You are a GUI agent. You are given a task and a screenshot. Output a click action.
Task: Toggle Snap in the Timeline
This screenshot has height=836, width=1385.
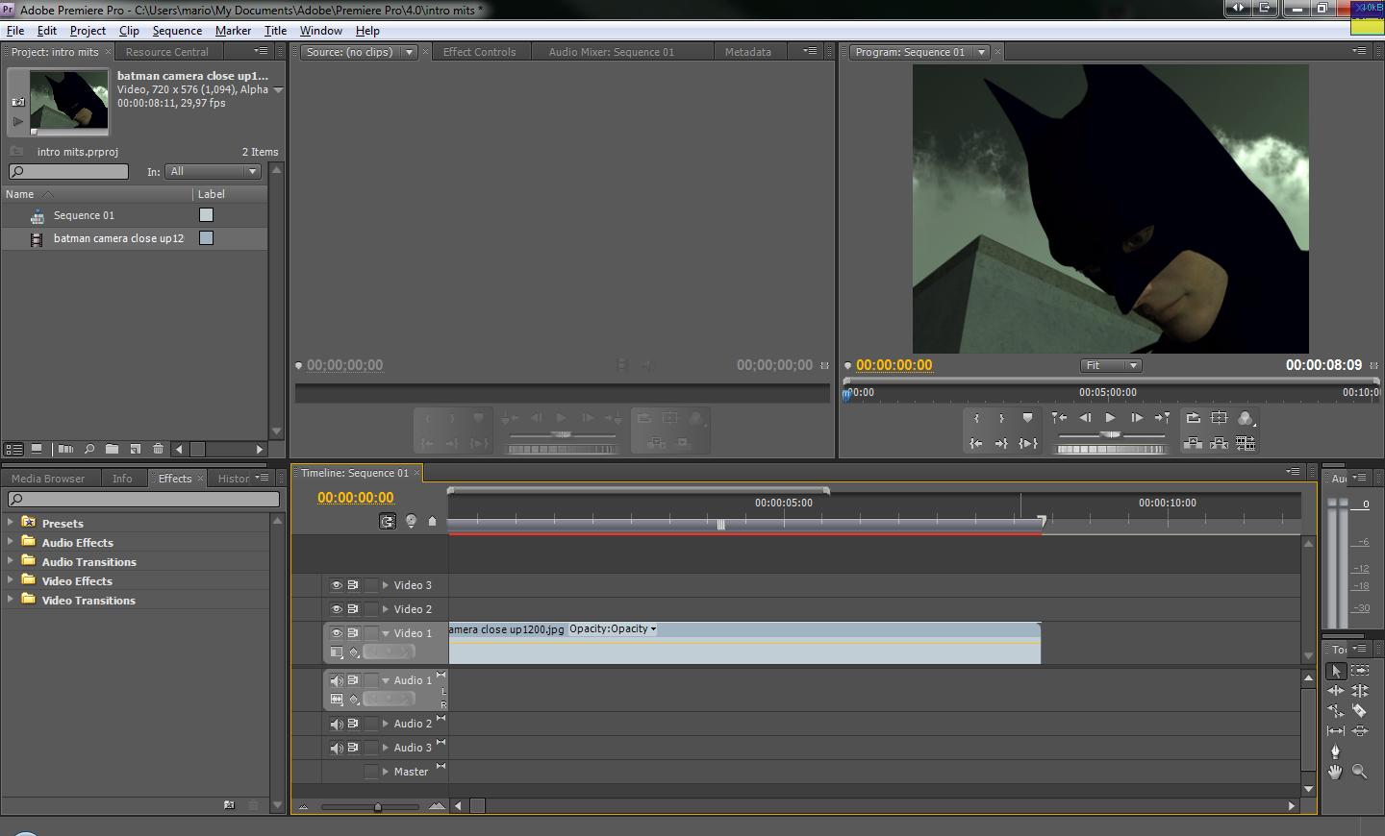(x=387, y=521)
